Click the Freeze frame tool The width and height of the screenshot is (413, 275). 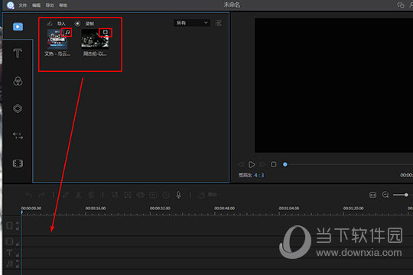pyautogui.click(x=153, y=195)
